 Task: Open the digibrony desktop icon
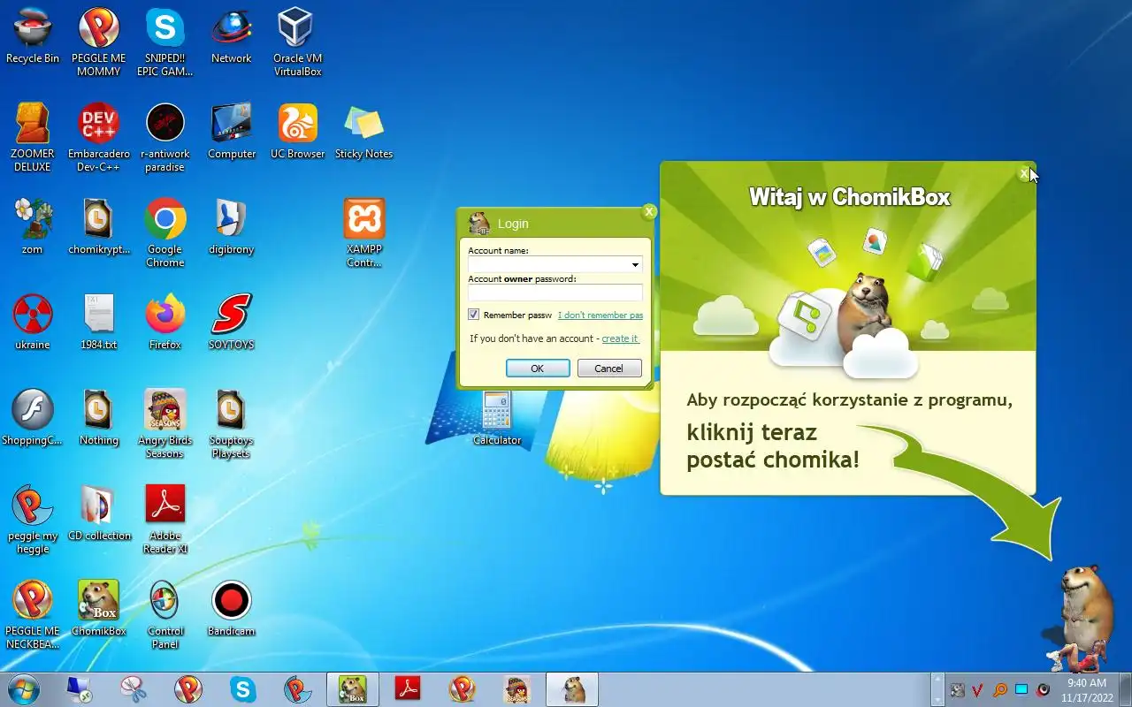click(232, 226)
